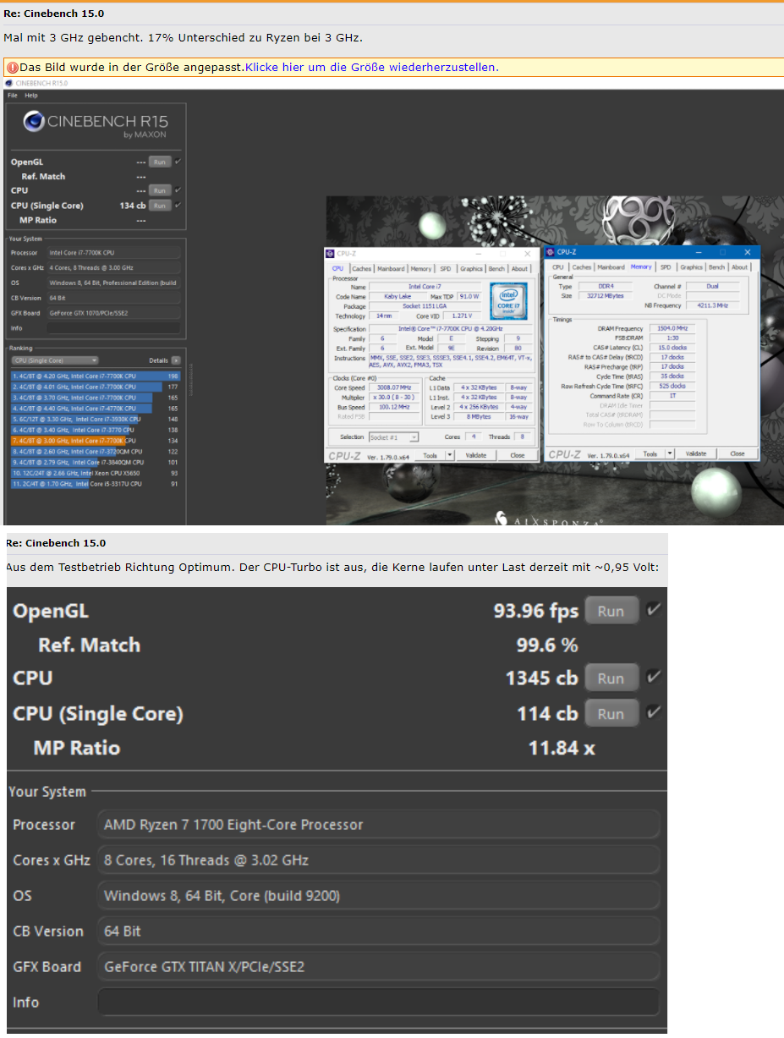Click the Cinebench R15 sphere logo

pos(35,122)
